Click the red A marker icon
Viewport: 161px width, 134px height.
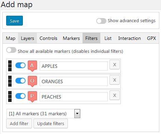32,66
